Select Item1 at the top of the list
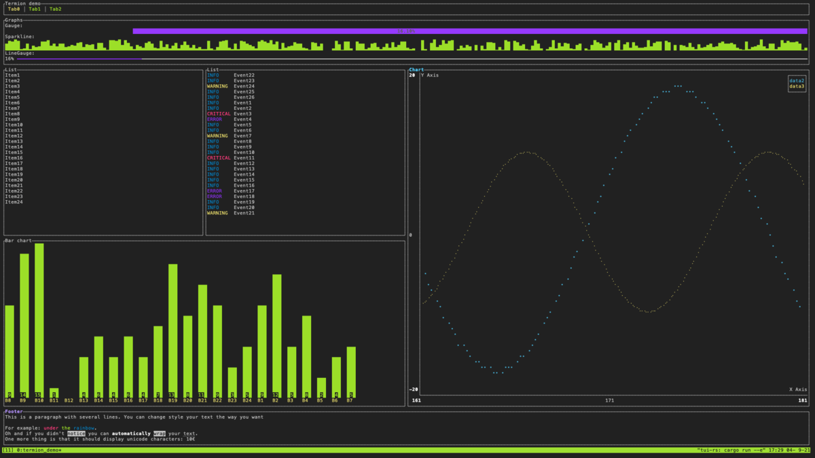This screenshot has width=815, height=458. [x=12, y=75]
